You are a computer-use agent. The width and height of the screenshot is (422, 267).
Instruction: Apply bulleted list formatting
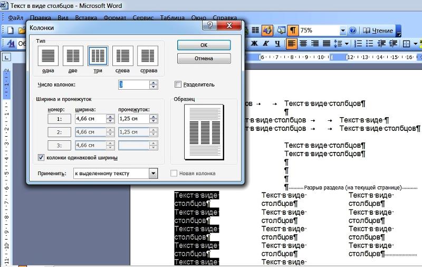click(370, 43)
